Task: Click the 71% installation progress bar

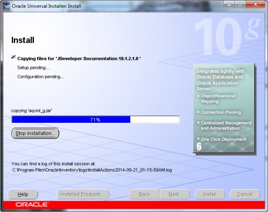Action: tap(96, 120)
